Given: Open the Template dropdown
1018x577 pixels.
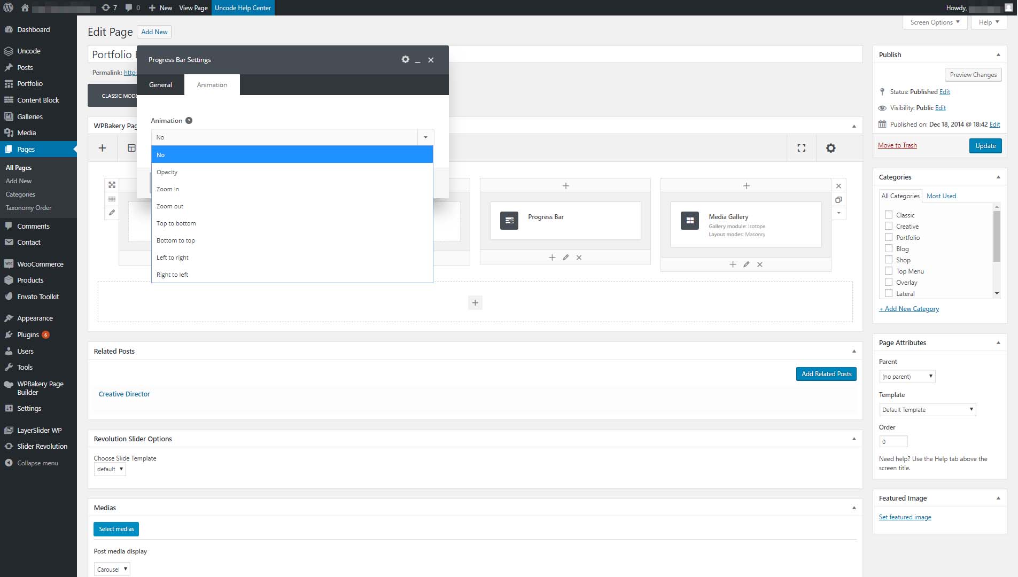Looking at the screenshot, I should click(x=927, y=410).
